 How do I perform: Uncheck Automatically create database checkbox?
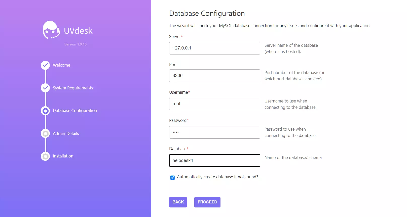[x=172, y=178]
